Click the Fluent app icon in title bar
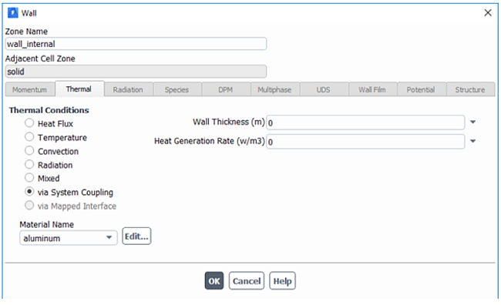Viewport: 501px width, 305px height. tap(13, 13)
